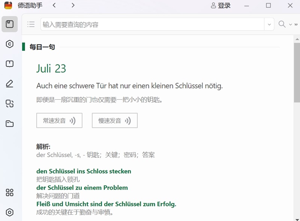Click the magnifying glass search icon
Viewport: 300px width, 221px height.
coord(282,24)
